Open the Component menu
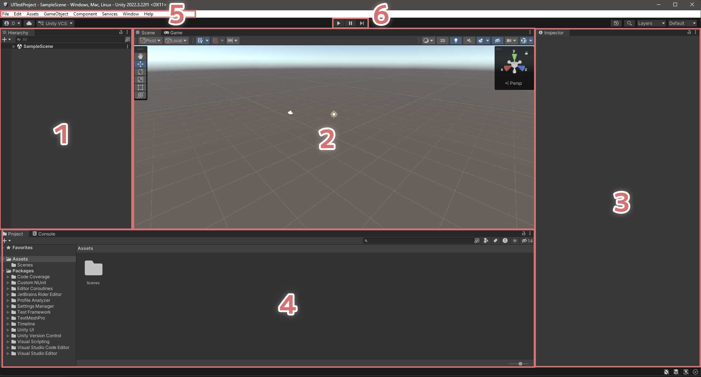This screenshot has height=377, width=701. (85, 14)
